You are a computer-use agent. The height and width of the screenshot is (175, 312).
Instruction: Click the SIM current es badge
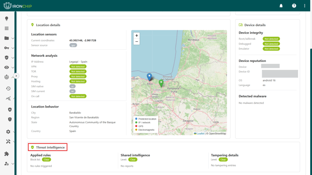(73, 91)
